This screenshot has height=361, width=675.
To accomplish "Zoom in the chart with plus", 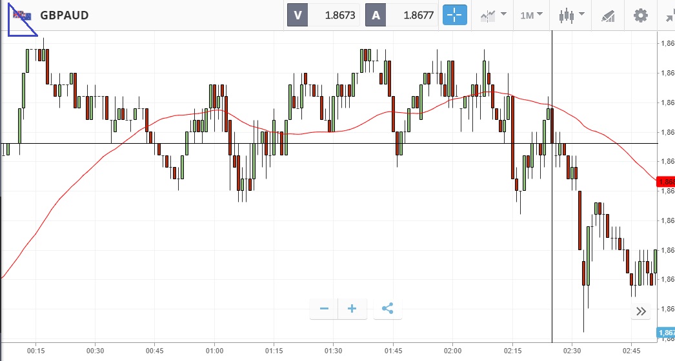I will pyautogui.click(x=352, y=309).
